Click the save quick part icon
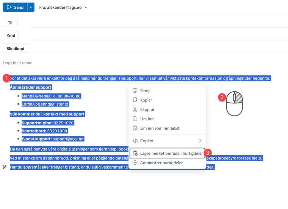The image size is (288, 209). [135, 153]
